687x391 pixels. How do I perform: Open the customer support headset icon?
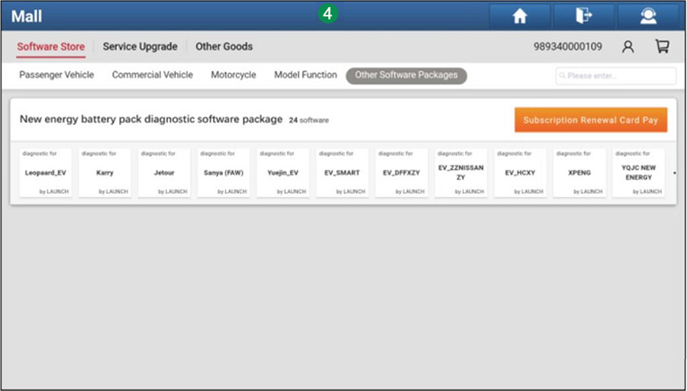click(x=648, y=16)
